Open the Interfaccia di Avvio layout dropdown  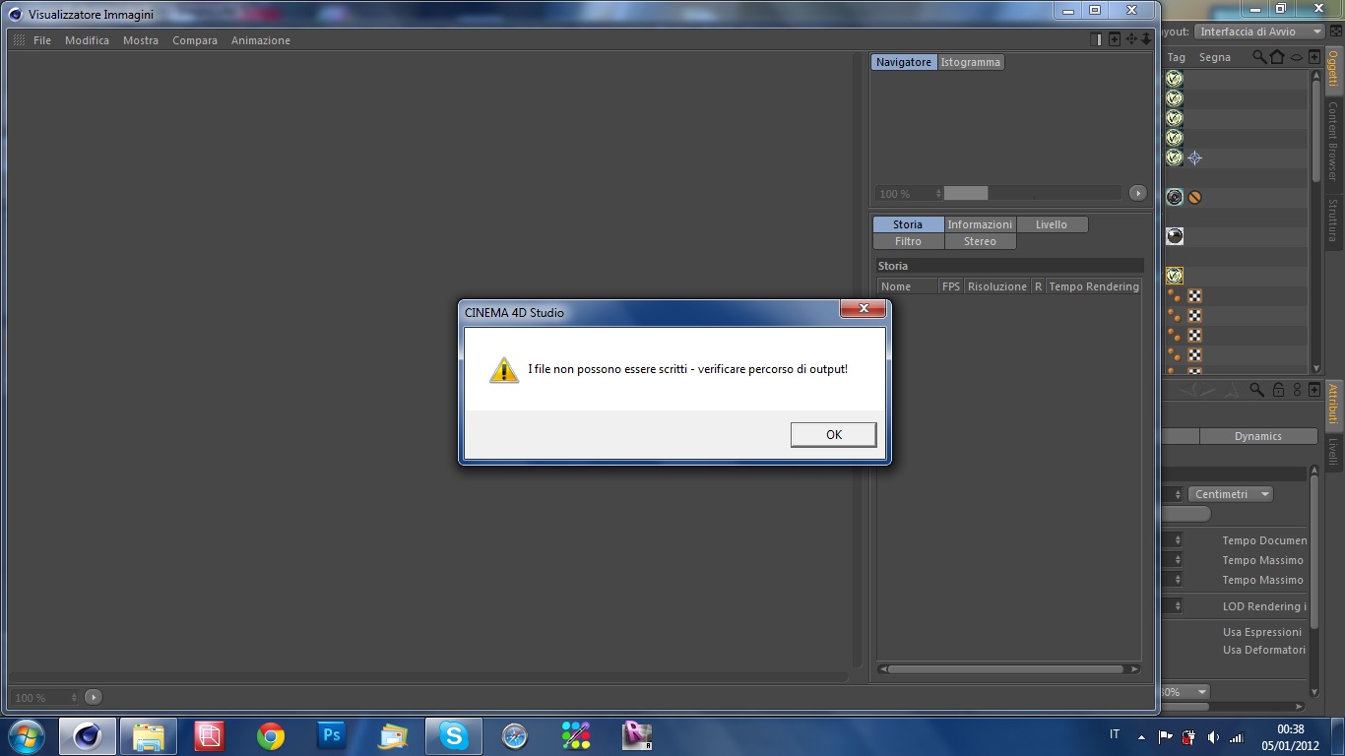pyautogui.click(x=1260, y=31)
